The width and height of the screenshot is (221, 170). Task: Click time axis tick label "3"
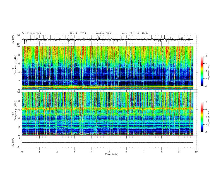(x=74, y=152)
